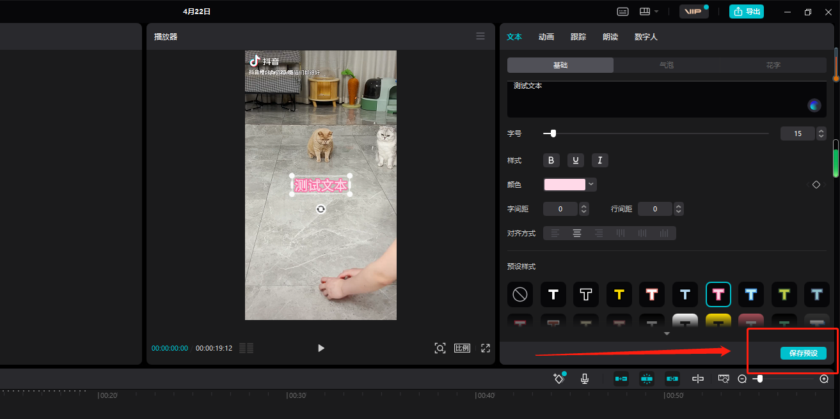This screenshot has height=419, width=840.
Task: Select the microphone recording tool on the timeline
Action: 584,378
